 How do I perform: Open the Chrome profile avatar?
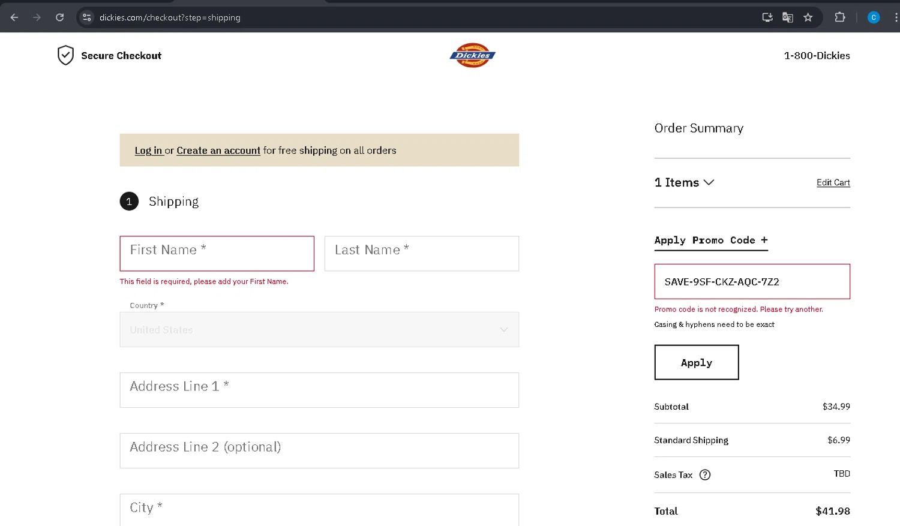click(x=874, y=17)
